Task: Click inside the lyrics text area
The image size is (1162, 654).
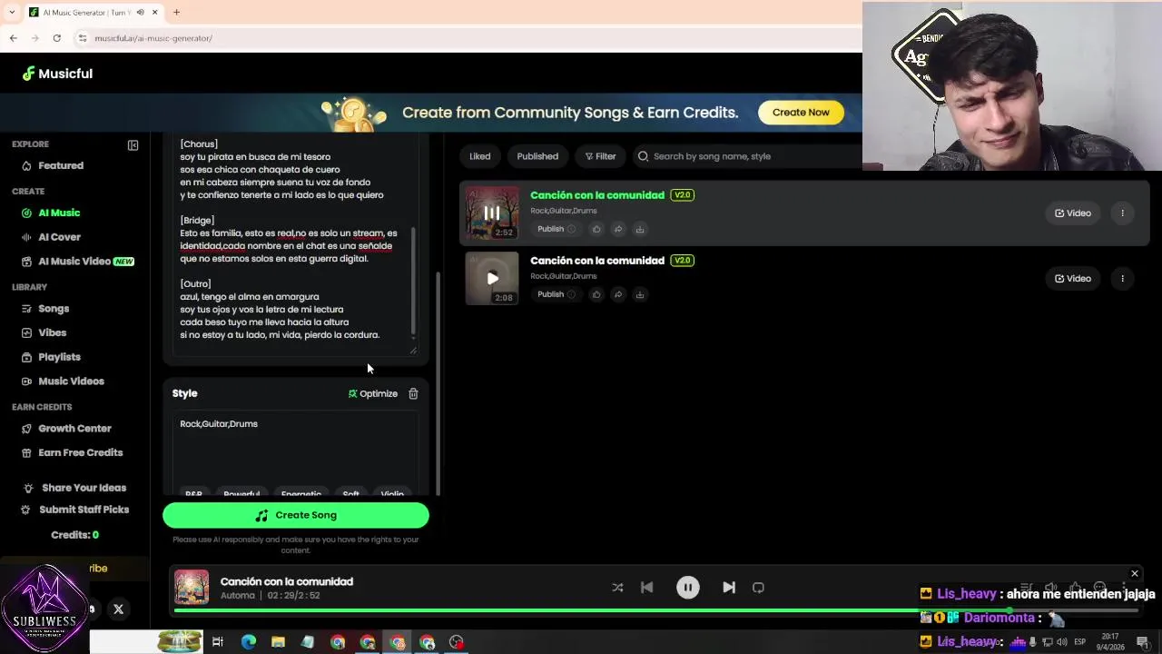Action: pos(290,245)
